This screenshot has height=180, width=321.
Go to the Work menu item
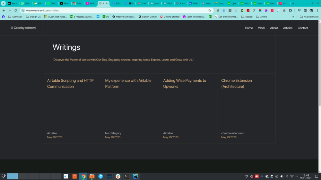[x=261, y=28]
